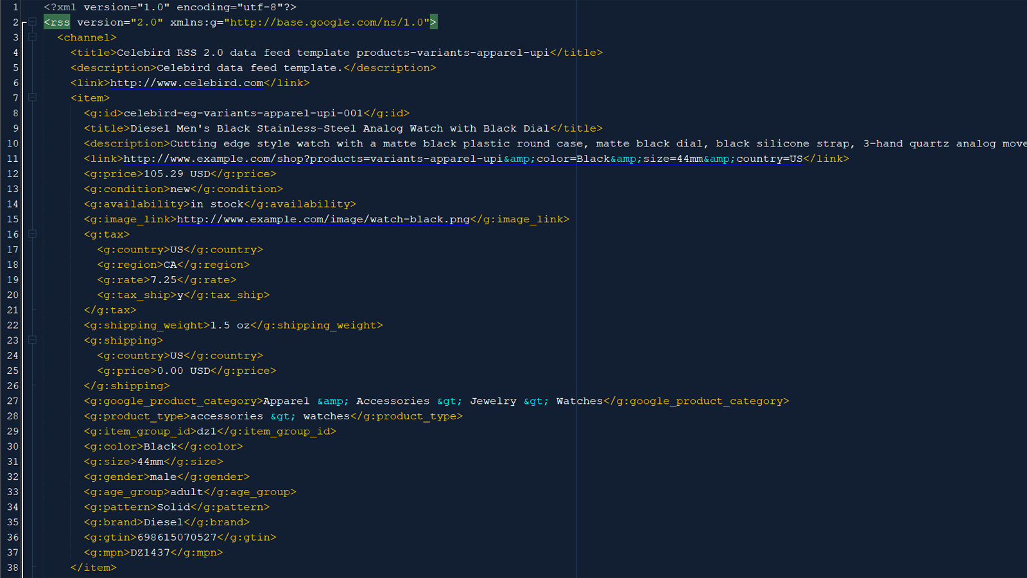Collapse the rss element fold marker

click(32, 22)
